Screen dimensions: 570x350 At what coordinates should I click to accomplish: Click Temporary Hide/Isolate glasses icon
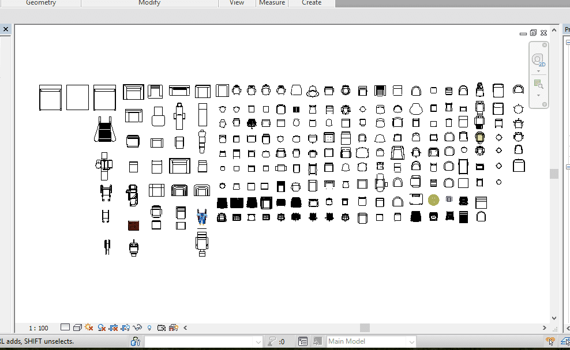[137, 328]
